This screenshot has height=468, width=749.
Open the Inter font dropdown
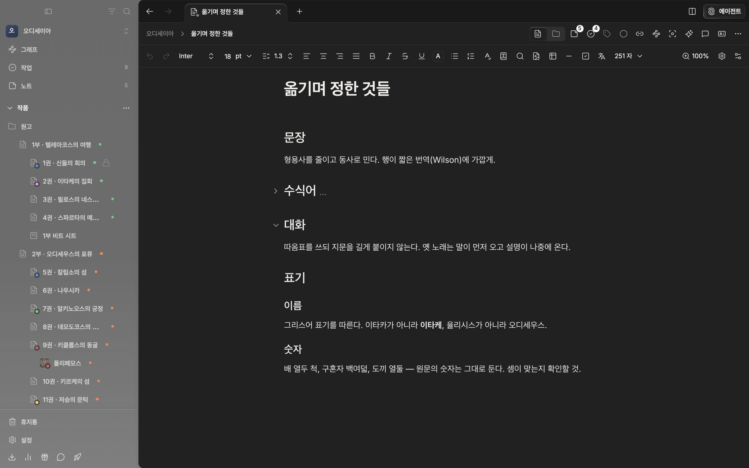click(x=196, y=56)
